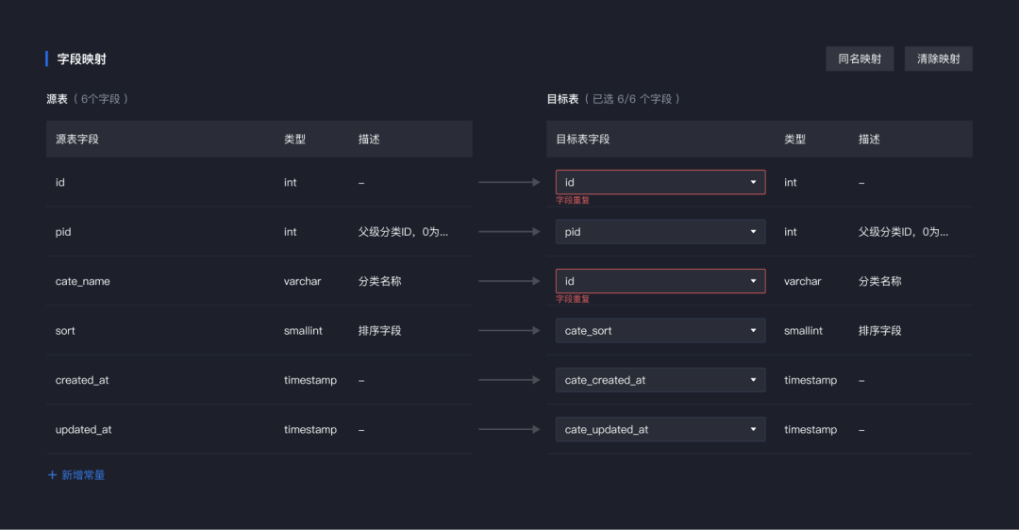
Task: Click the plus icon beside 新增常量
Action: click(53, 474)
